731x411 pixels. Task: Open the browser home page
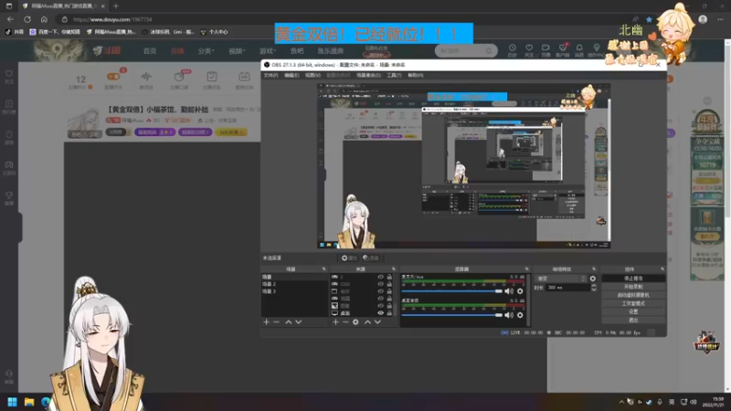coord(44,19)
